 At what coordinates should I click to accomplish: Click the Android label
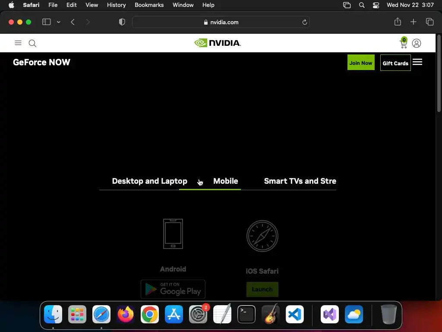tap(173, 269)
